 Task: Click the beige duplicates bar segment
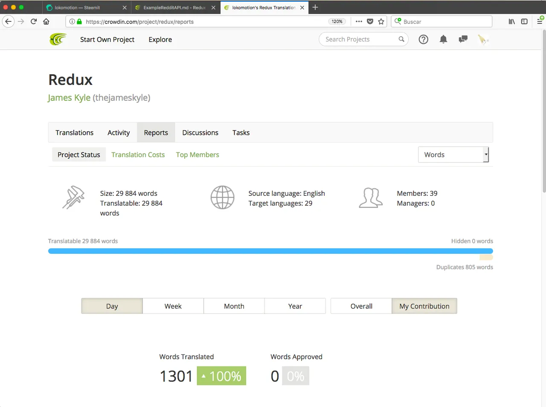coord(486,257)
